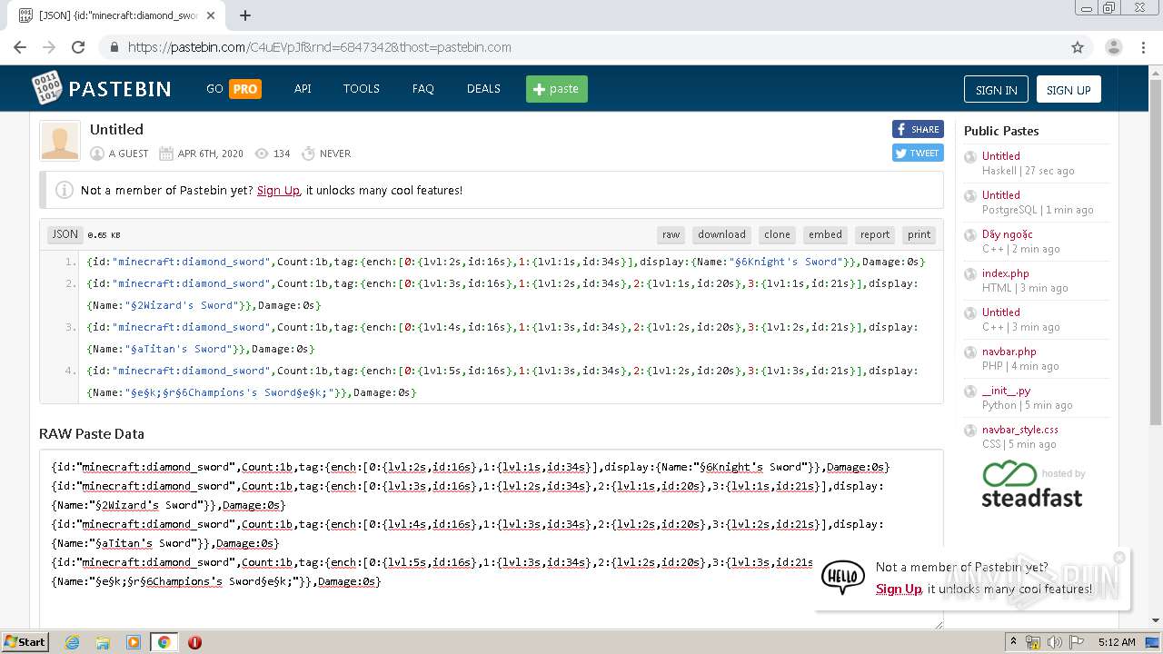The height and width of the screenshot is (654, 1163).
Task: Click inside the RAW Paste Data textarea
Action: pyautogui.click(x=491, y=539)
